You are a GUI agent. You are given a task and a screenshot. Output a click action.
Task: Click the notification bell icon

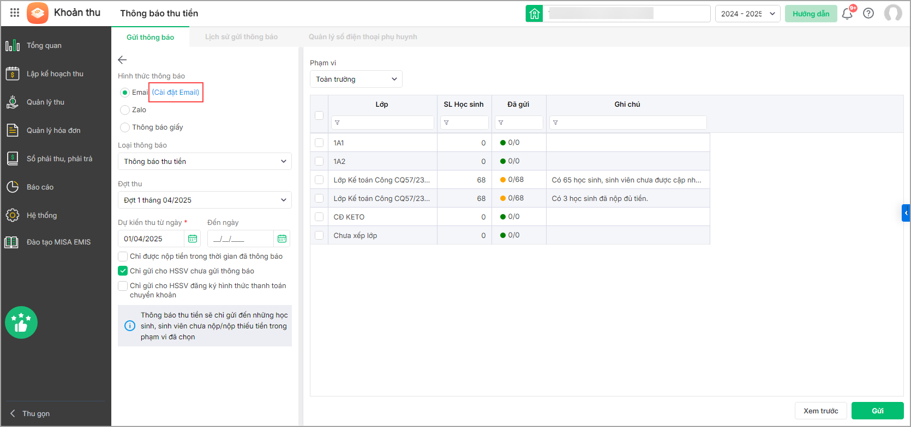pos(847,14)
